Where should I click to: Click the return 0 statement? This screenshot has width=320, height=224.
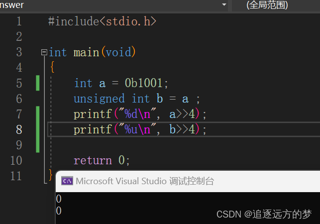tap(102, 160)
